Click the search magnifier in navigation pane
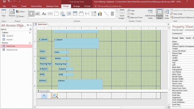 click(30, 29)
